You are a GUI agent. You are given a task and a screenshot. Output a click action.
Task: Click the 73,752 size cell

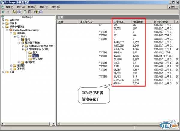117,28
